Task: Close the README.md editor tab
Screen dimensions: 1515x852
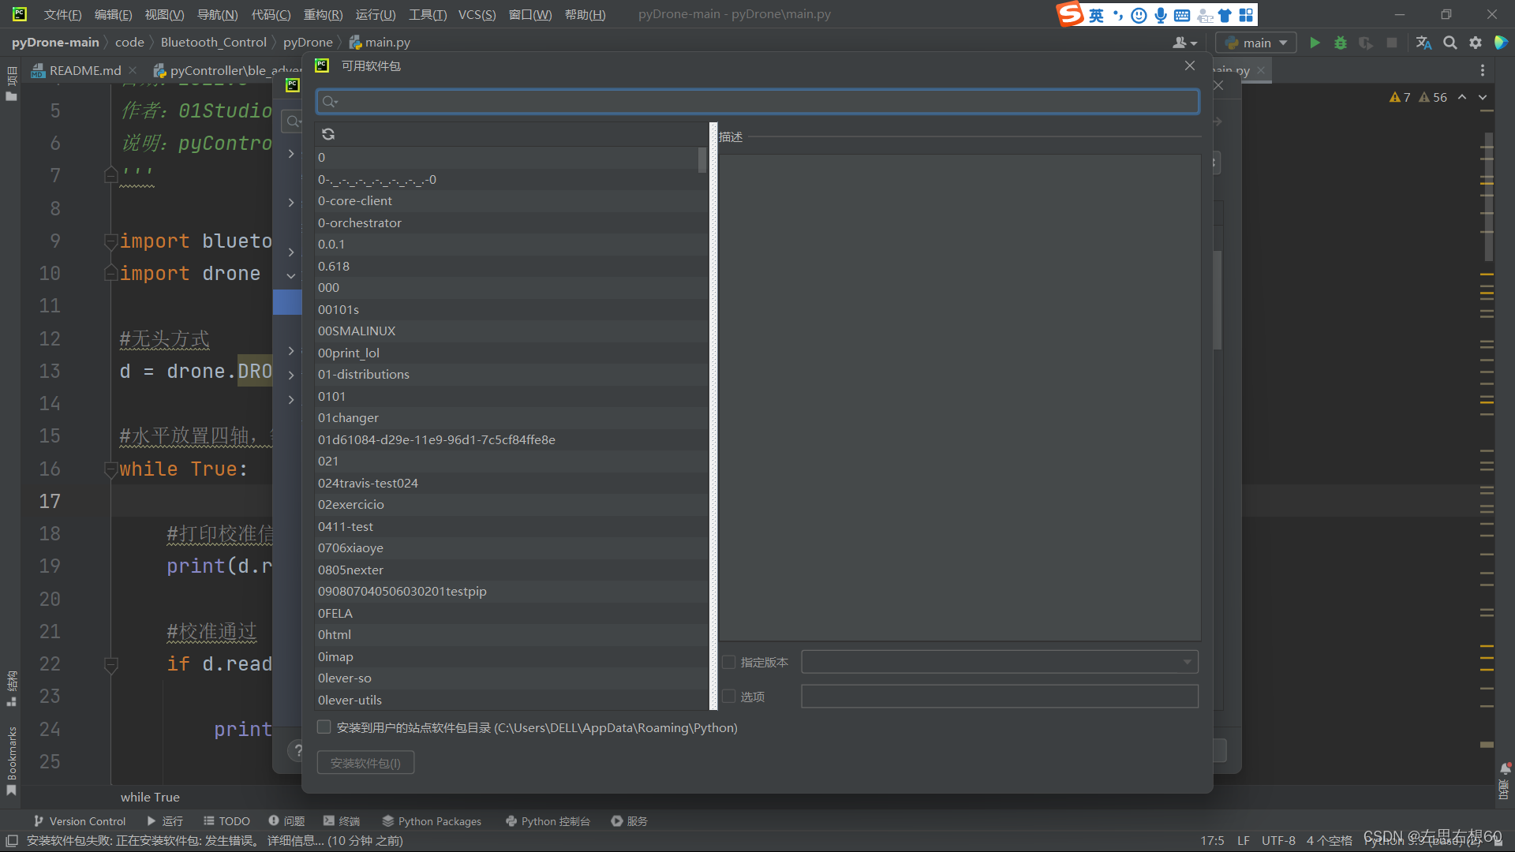Action: pyautogui.click(x=133, y=70)
